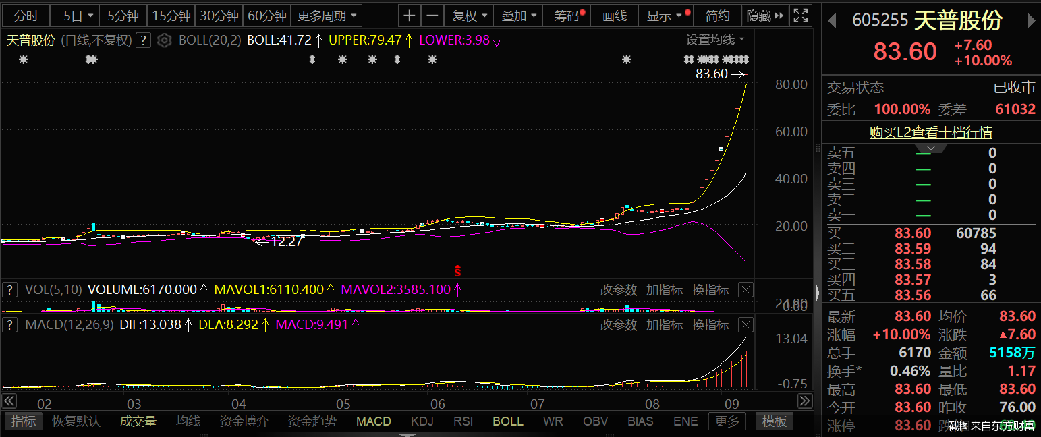The width and height of the screenshot is (1041, 437).
Task: Click the zoom in plus icon
Action: (x=409, y=16)
